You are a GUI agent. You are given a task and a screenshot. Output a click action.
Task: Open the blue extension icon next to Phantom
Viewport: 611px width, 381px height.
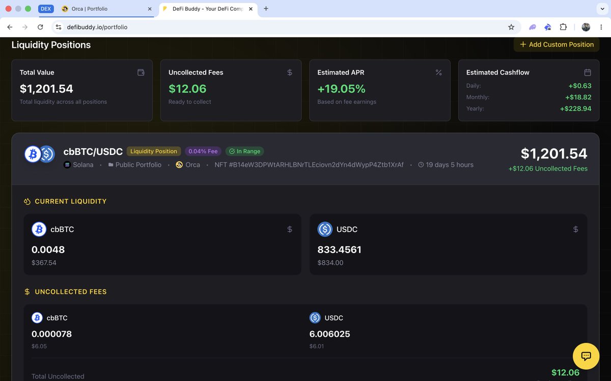pyautogui.click(x=548, y=27)
